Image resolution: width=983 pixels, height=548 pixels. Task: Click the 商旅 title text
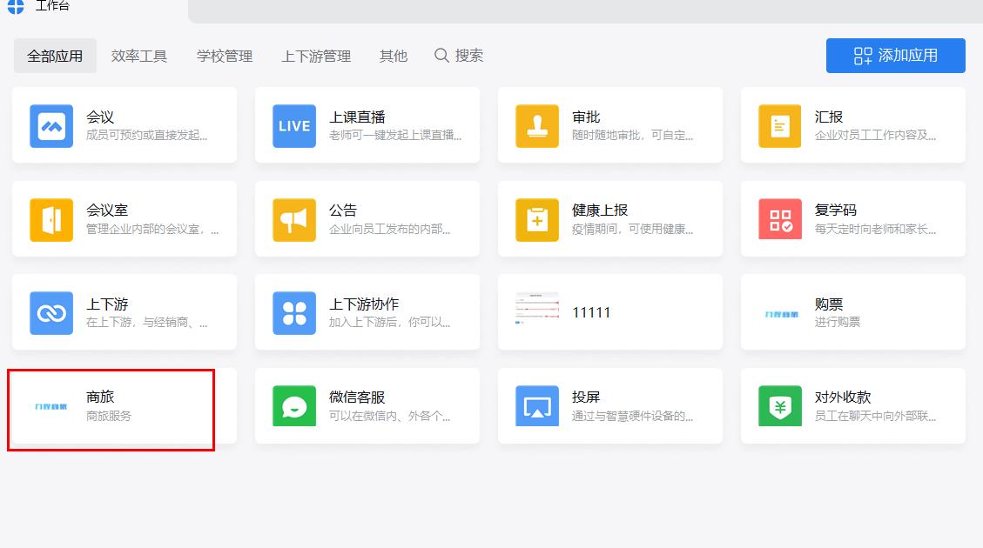coord(100,397)
